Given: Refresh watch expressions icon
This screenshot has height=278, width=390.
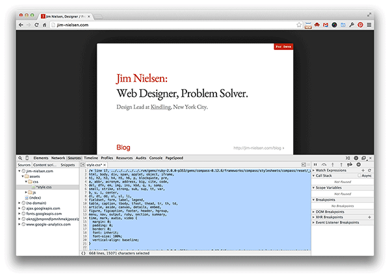Looking at the screenshot, I should point(369,170).
